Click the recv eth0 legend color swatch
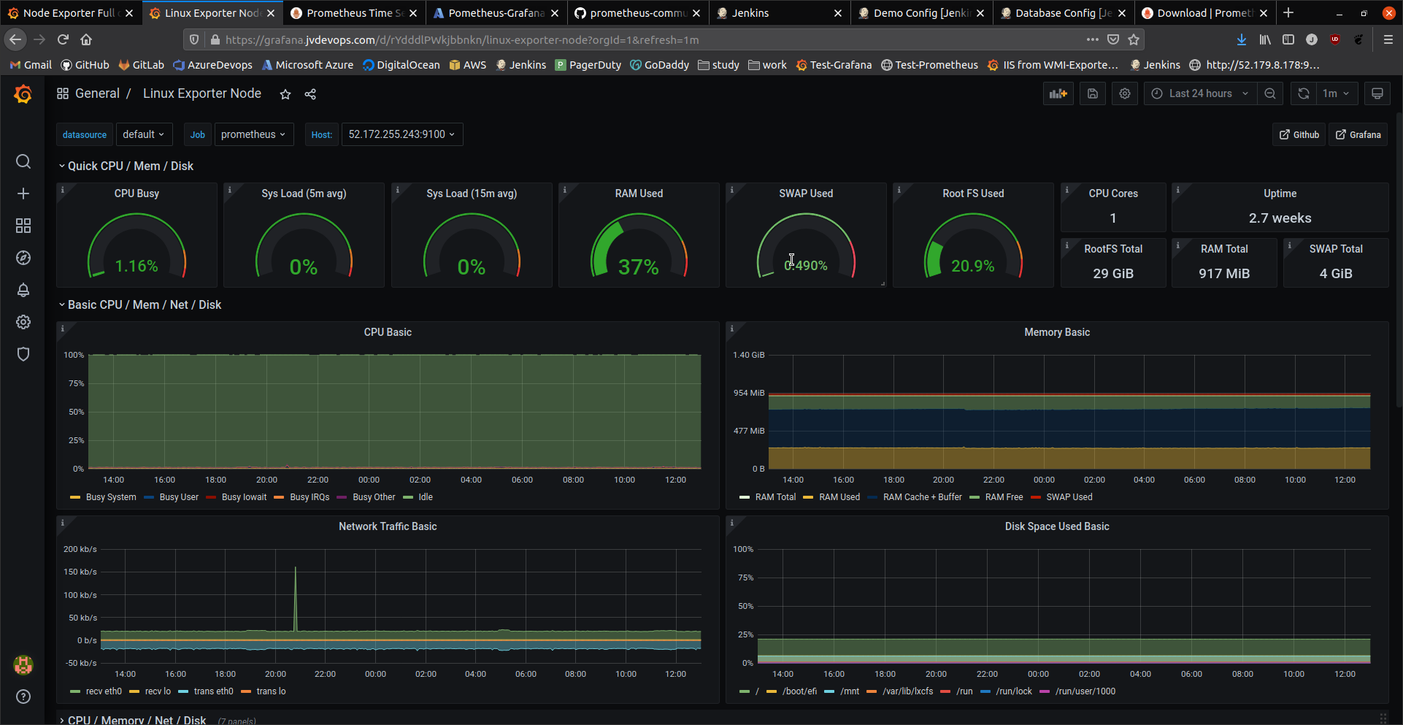Screen dimensions: 1403x725 tap(75, 691)
